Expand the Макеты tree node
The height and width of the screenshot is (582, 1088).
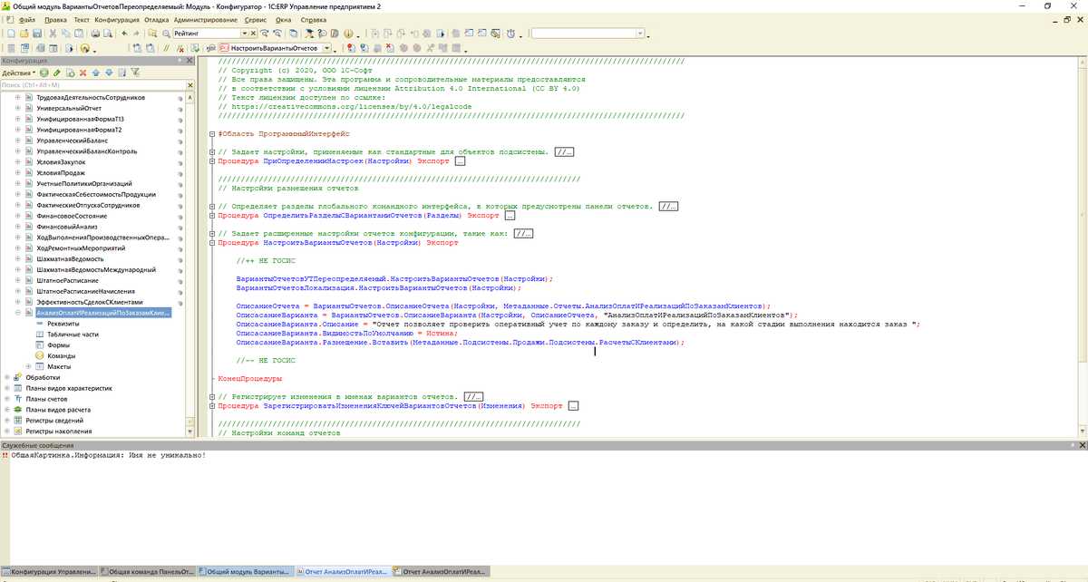28,366
